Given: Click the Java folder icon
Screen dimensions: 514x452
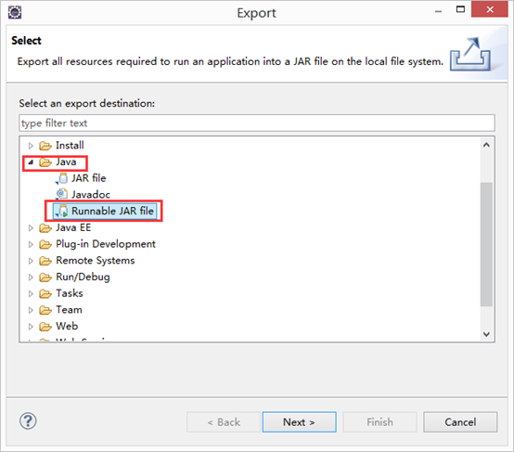Looking at the screenshot, I should (x=45, y=162).
